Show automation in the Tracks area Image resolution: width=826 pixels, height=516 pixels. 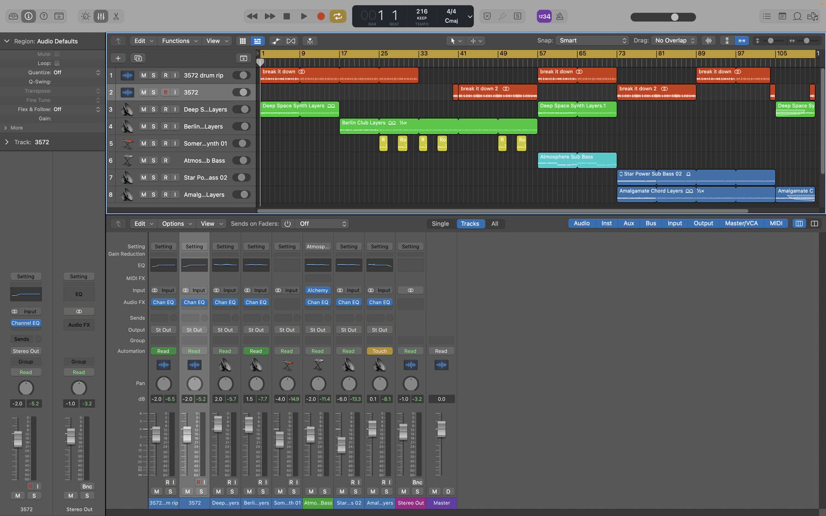click(x=276, y=41)
